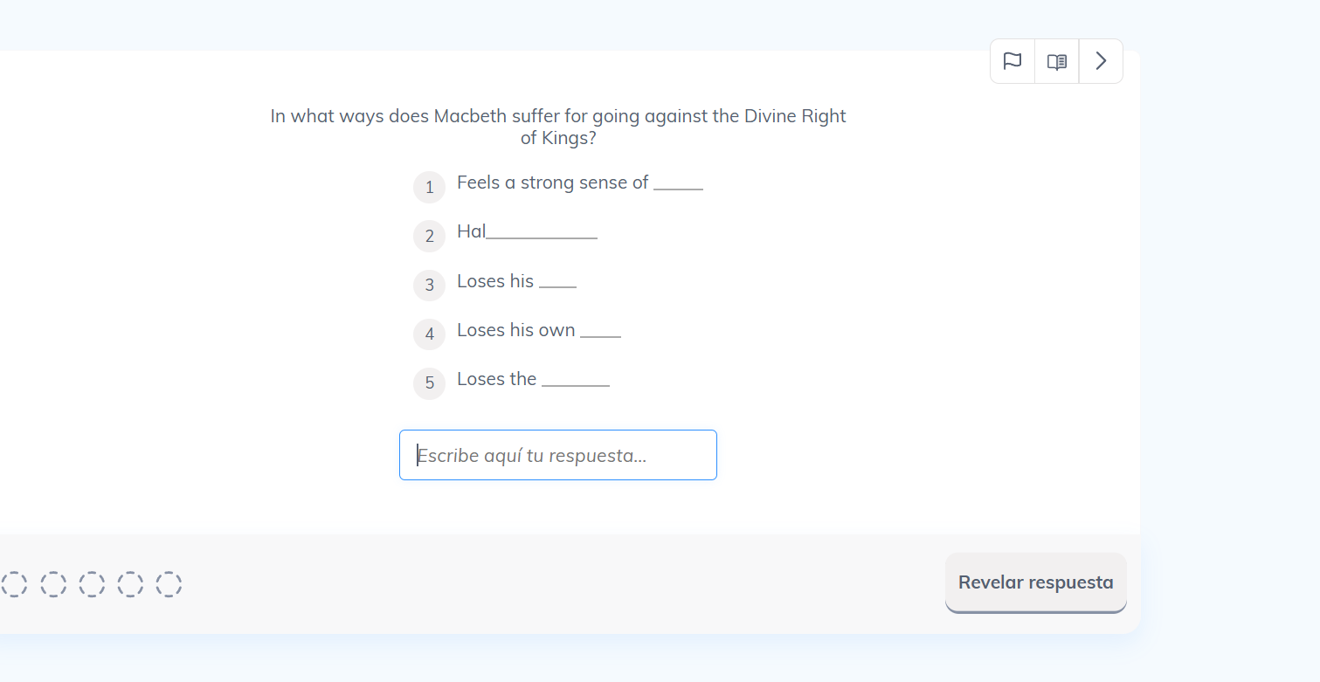This screenshot has width=1320, height=682.
Task: Select the fifth dashed progress circle
Action: click(169, 583)
